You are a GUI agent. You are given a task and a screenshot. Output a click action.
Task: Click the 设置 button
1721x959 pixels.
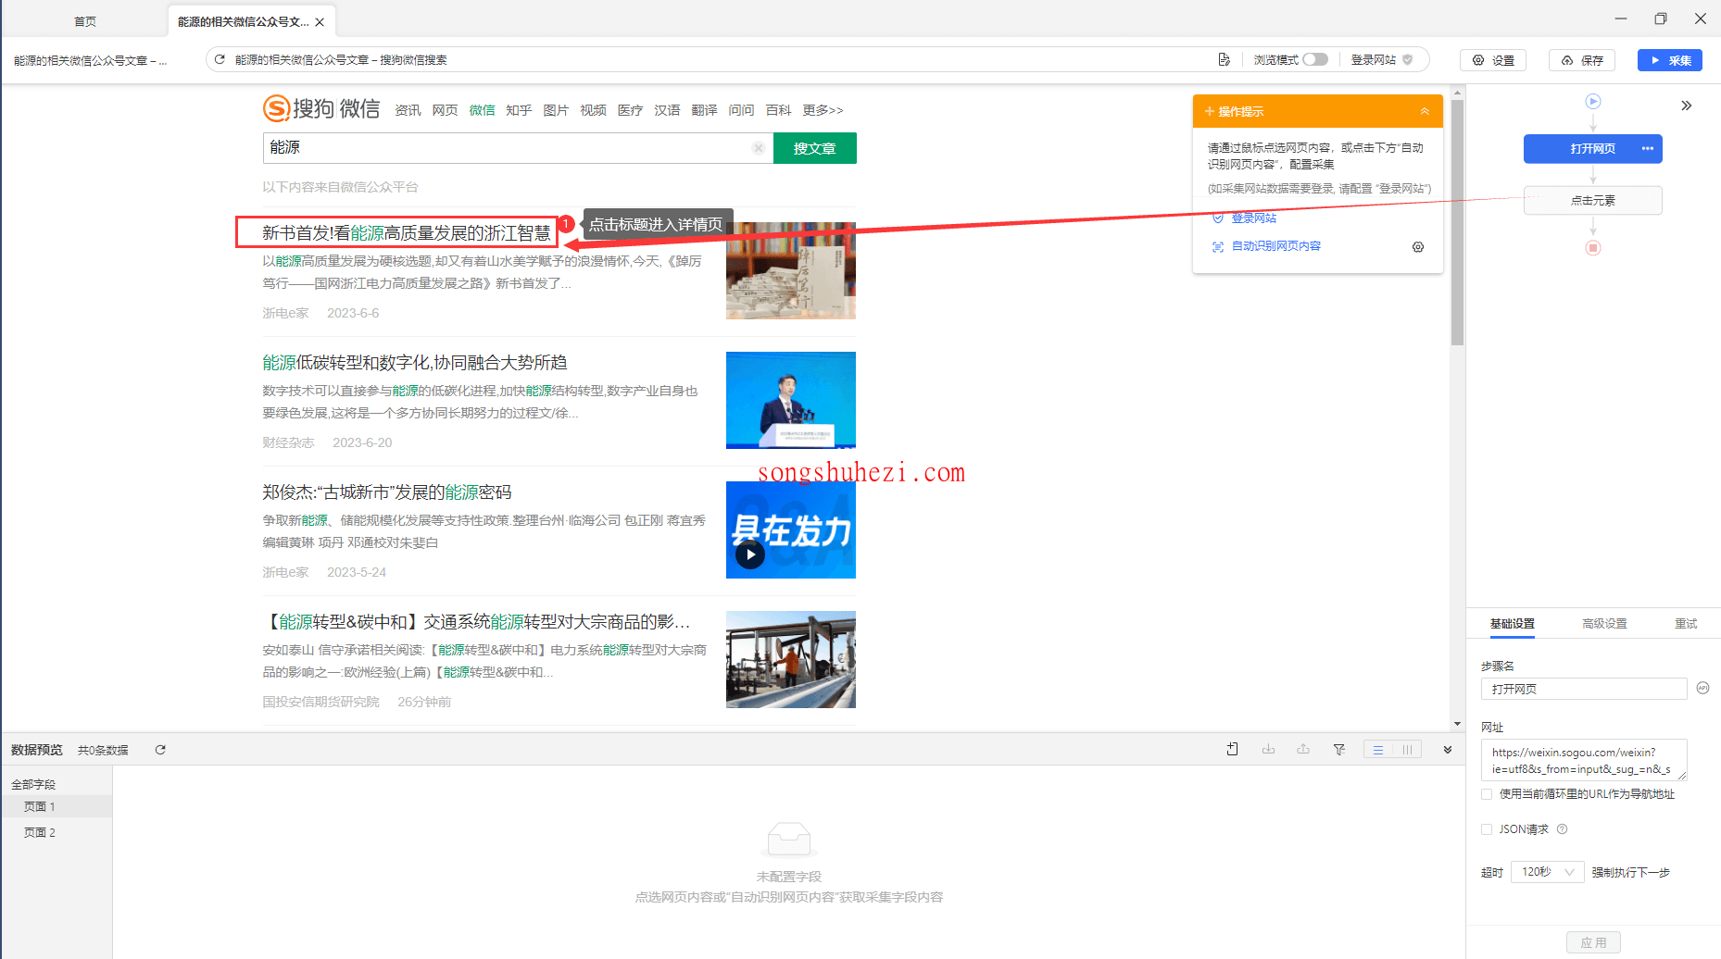coord(1492,60)
